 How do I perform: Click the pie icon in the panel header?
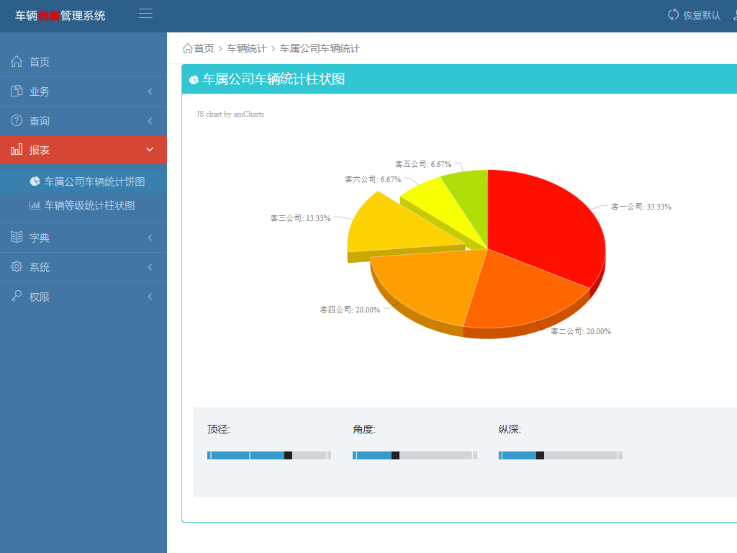coord(193,79)
